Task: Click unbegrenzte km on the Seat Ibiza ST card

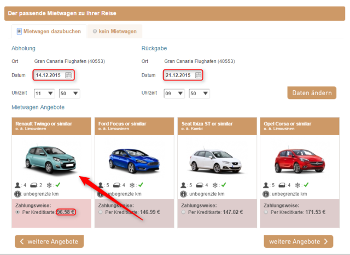Action: click(207, 194)
